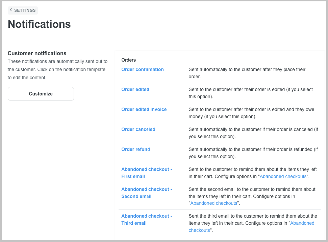Click the Order refund description text
The image size is (328, 242).
coord(253,153)
